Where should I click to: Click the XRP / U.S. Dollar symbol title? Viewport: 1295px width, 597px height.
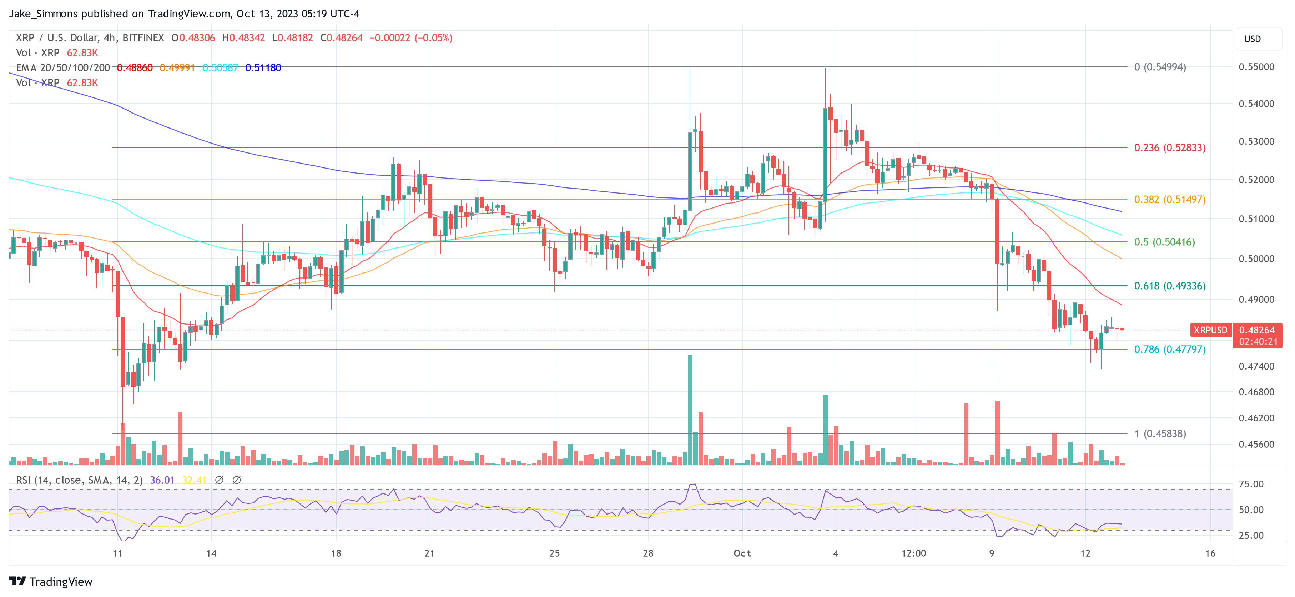tap(90, 38)
